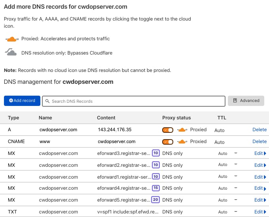
Task: Toggle proxy for cwdopserver.com A record
Action: (168, 130)
